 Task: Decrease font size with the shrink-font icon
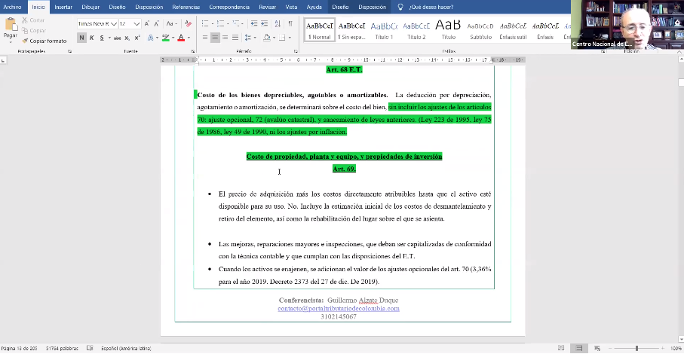pos(156,24)
